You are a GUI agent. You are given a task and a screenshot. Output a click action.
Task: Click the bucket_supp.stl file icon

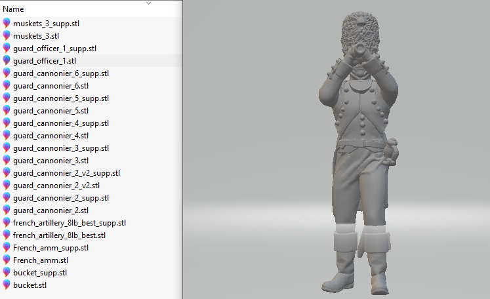[7, 273]
